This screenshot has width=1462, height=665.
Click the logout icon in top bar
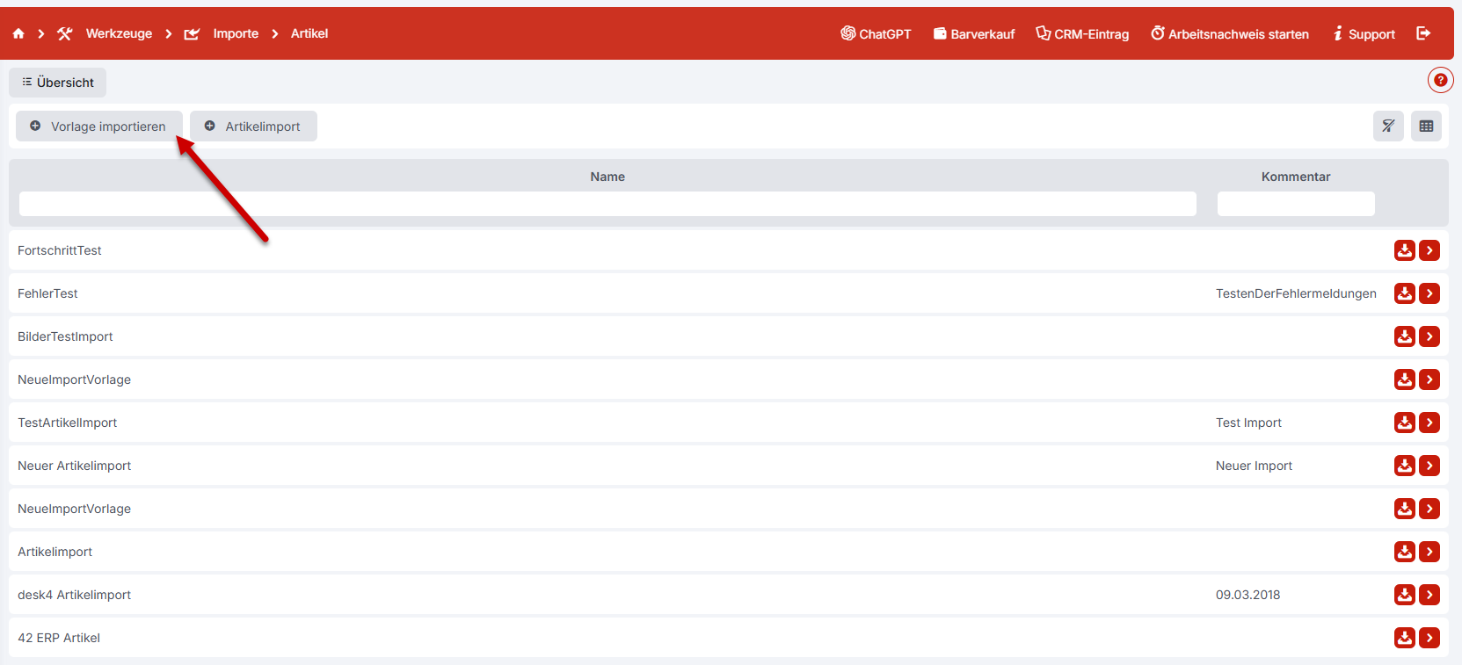[x=1423, y=33]
